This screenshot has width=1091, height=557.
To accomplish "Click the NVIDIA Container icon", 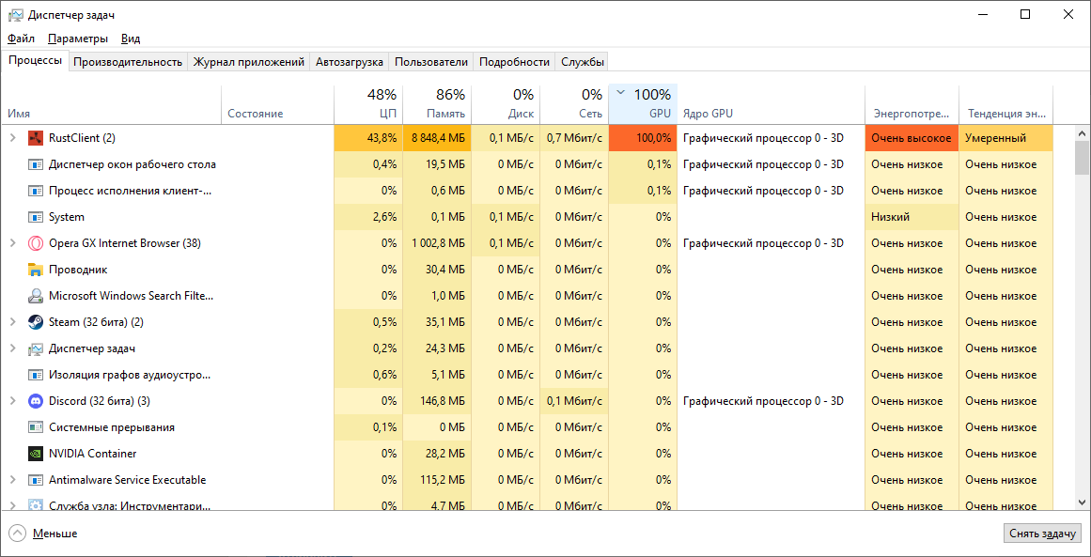I will coord(36,454).
